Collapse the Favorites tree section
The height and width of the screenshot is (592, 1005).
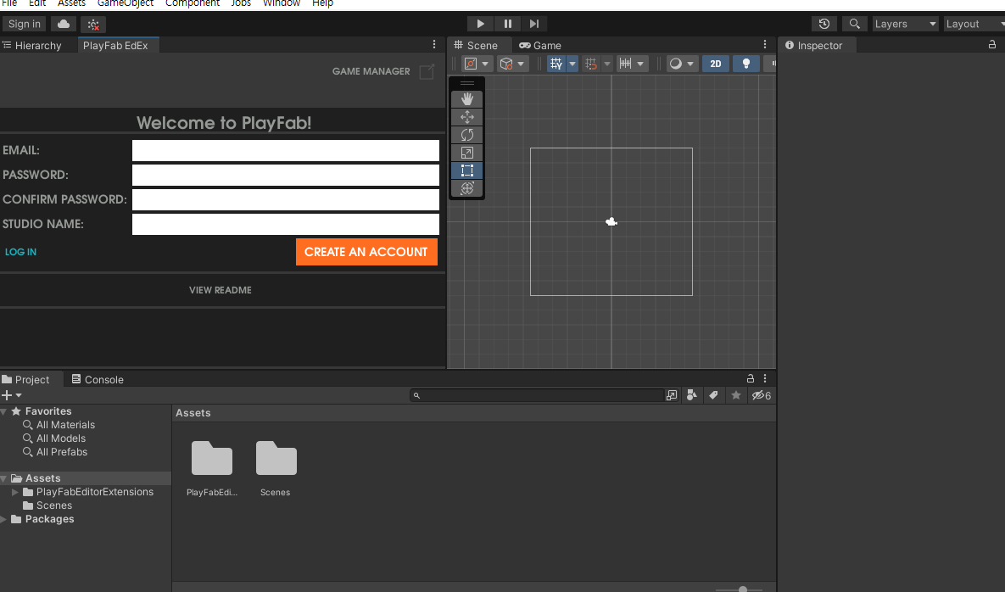[4, 411]
